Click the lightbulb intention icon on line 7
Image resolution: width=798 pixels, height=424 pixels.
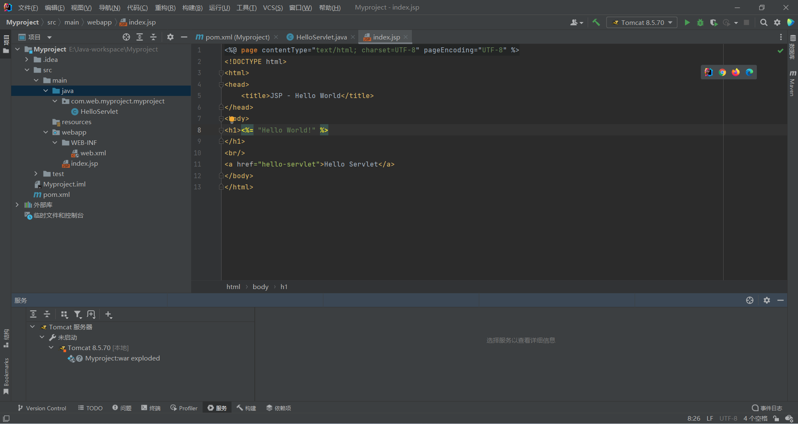click(x=232, y=119)
